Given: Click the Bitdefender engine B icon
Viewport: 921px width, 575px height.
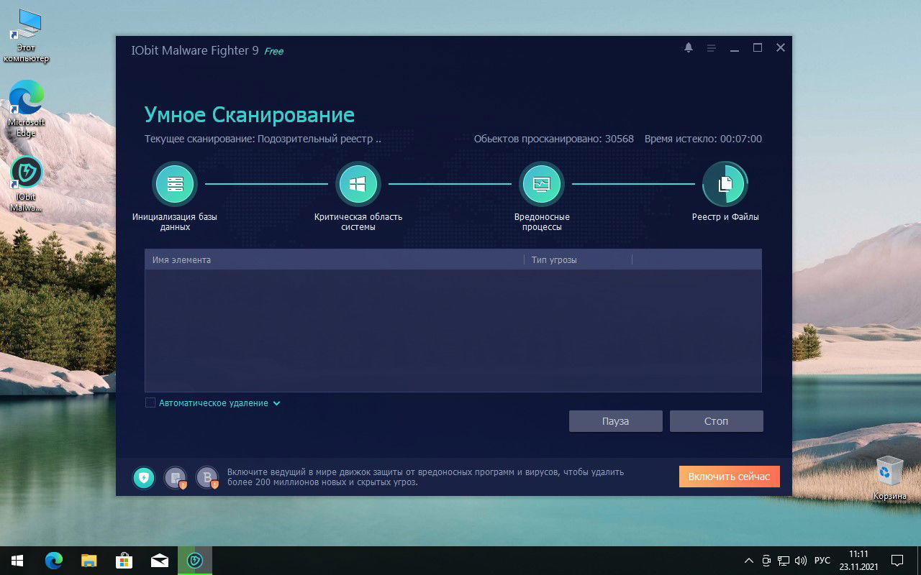Looking at the screenshot, I should [207, 477].
